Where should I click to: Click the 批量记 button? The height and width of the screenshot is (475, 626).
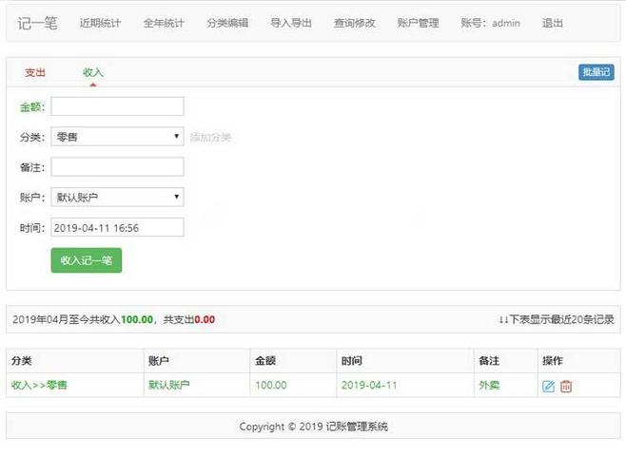tap(596, 72)
